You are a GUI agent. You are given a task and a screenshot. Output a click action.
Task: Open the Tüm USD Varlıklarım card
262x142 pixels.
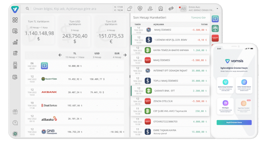tap(75, 31)
